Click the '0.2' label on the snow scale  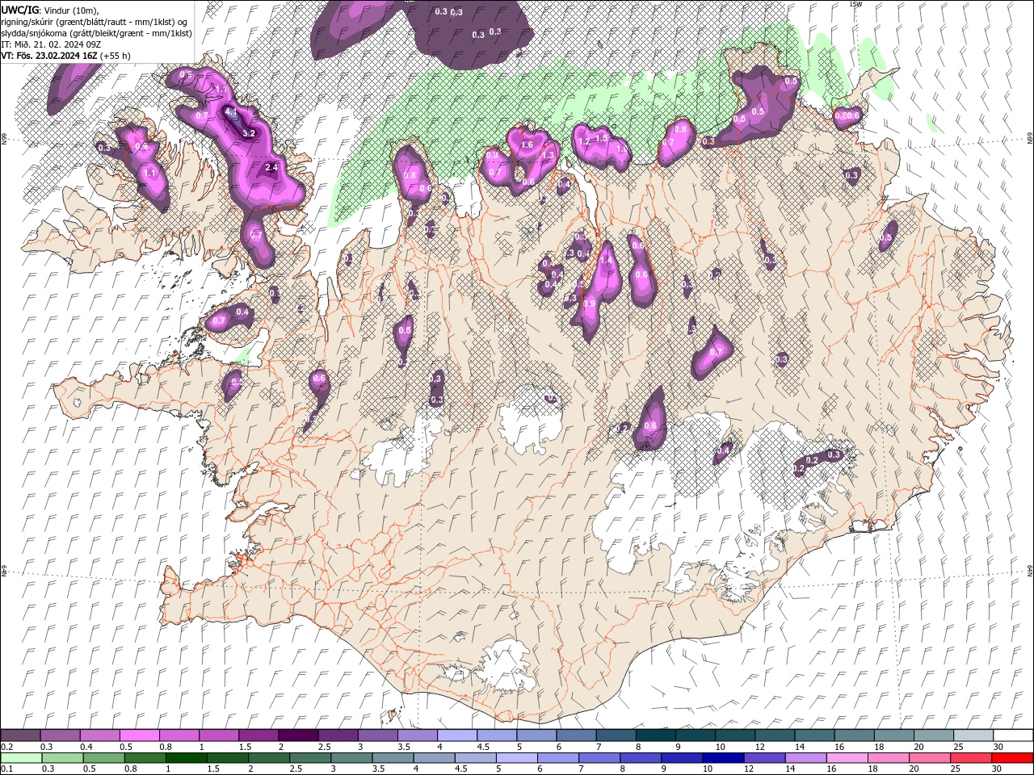tap(6, 747)
